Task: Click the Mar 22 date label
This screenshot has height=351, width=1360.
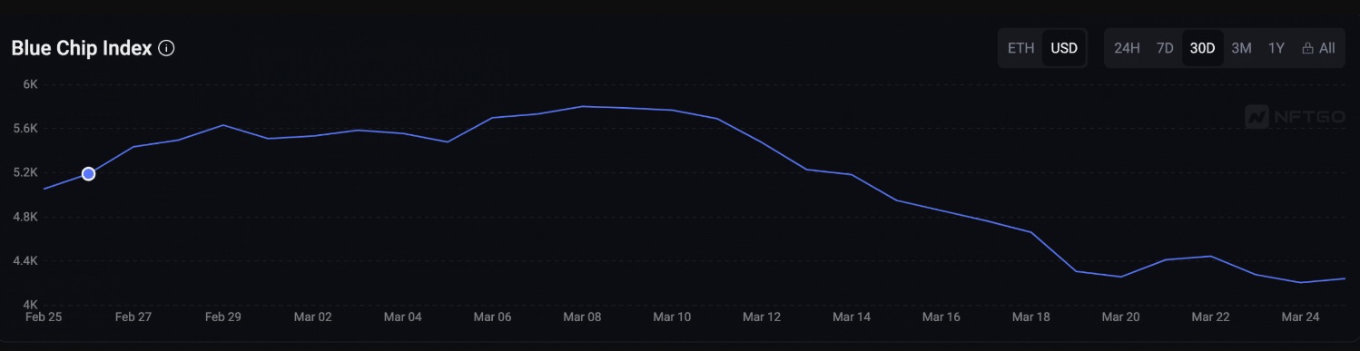Action: coord(1210,317)
